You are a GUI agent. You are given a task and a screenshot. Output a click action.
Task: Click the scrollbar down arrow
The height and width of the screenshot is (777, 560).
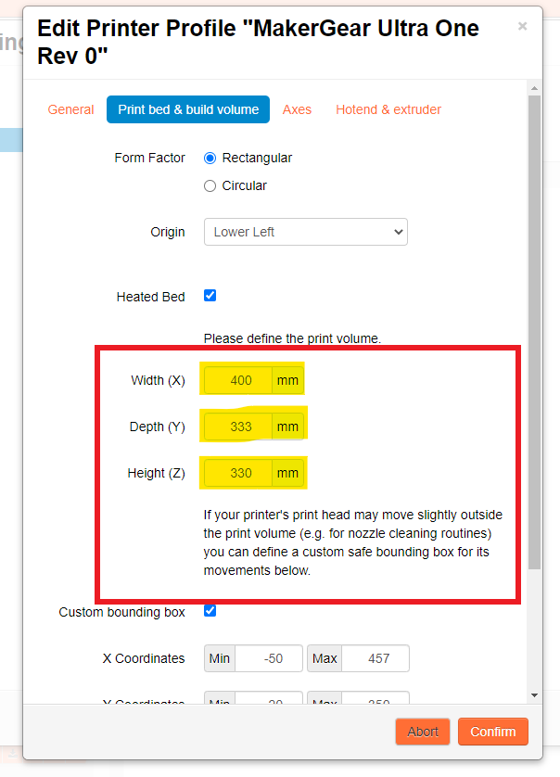coord(534,695)
